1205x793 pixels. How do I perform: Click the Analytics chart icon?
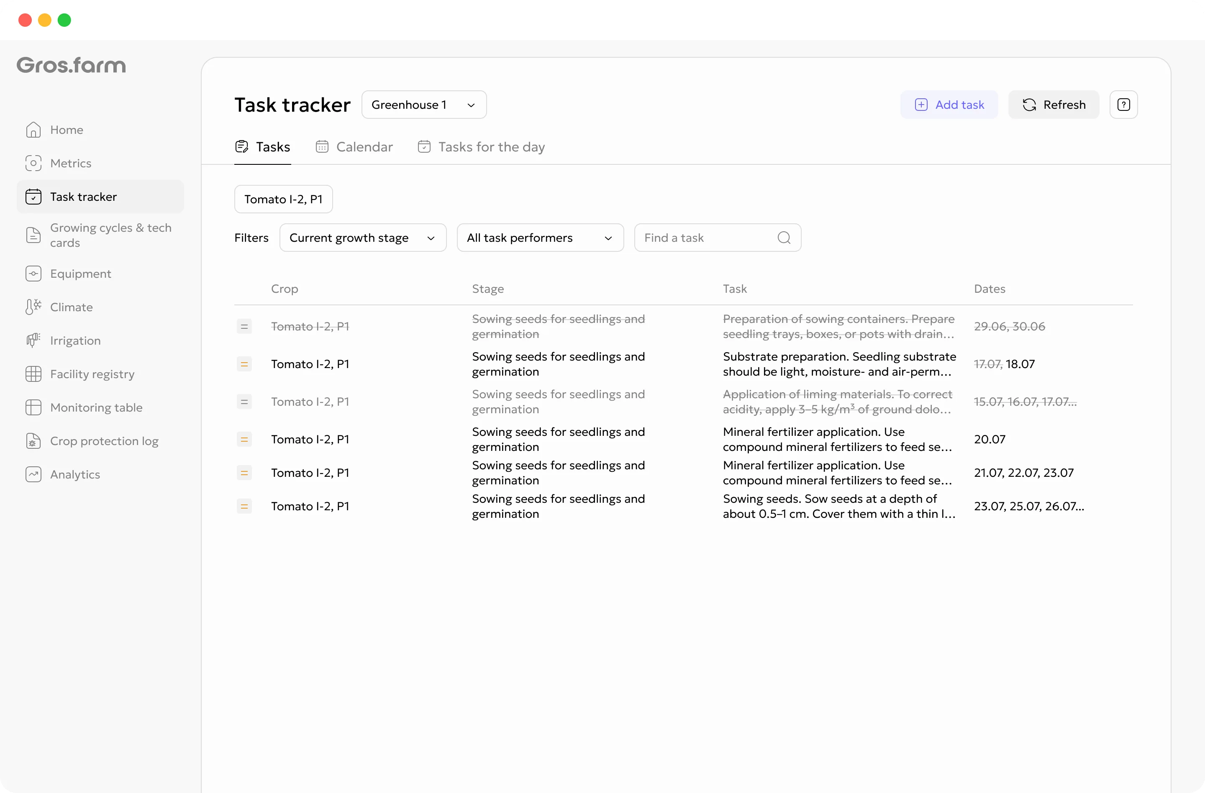[33, 474]
